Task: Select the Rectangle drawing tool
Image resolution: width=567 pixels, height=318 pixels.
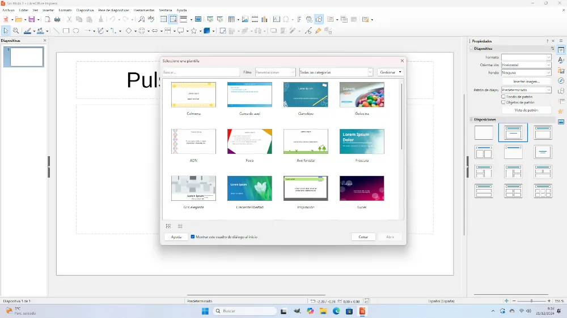Action: pyautogui.click(x=66, y=31)
